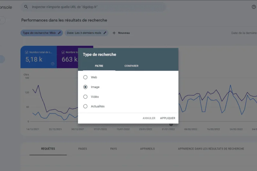Edit the Date: Les 3 derniers mois pencil
Viewport: 257px width, 171px height.
click(105, 33)
